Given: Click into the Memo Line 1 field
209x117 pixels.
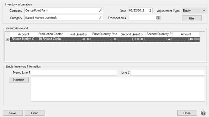Looking at the screenshot, I should click(74, 73).
